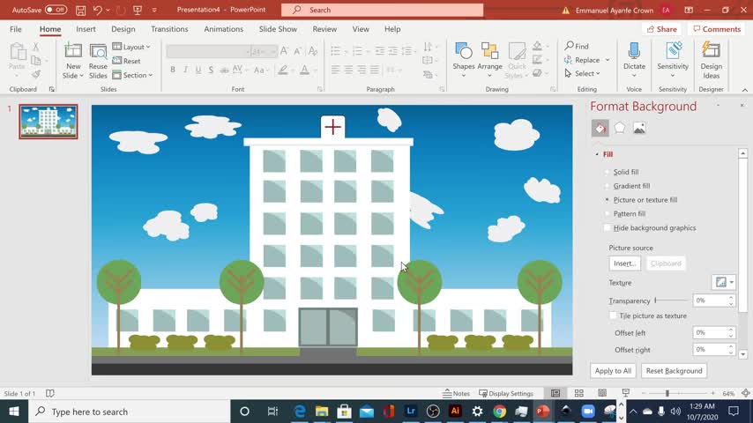Switch to the Animations tab
Screen dimensions: 753x423
pos(223,29)
